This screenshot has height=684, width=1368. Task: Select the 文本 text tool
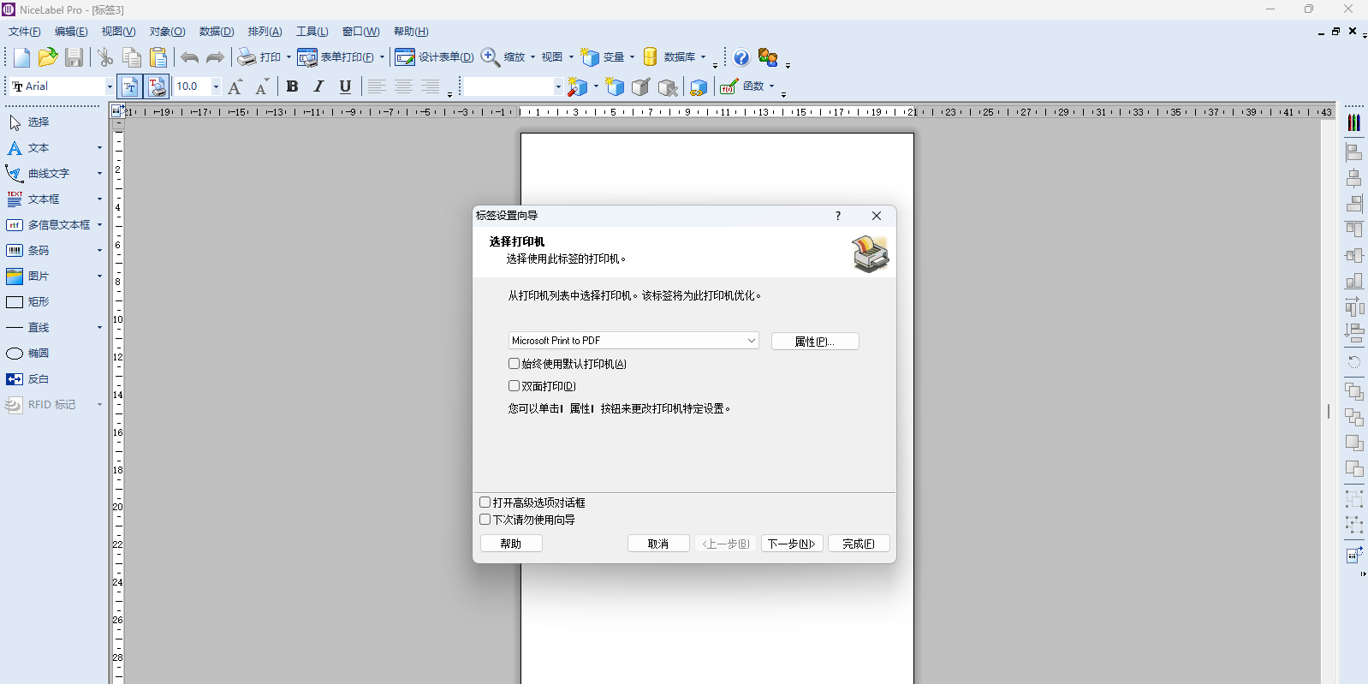(30, 148)
